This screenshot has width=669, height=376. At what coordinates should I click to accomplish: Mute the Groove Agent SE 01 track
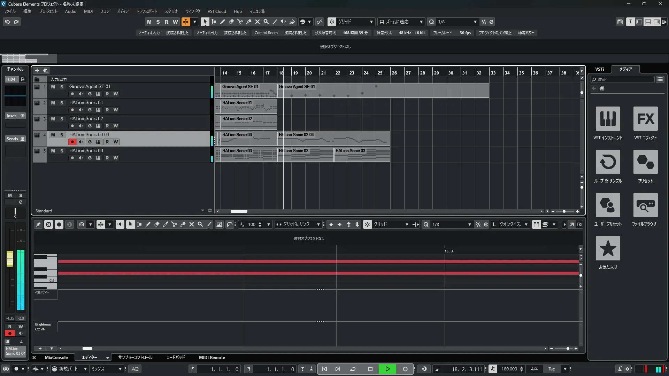53,87
